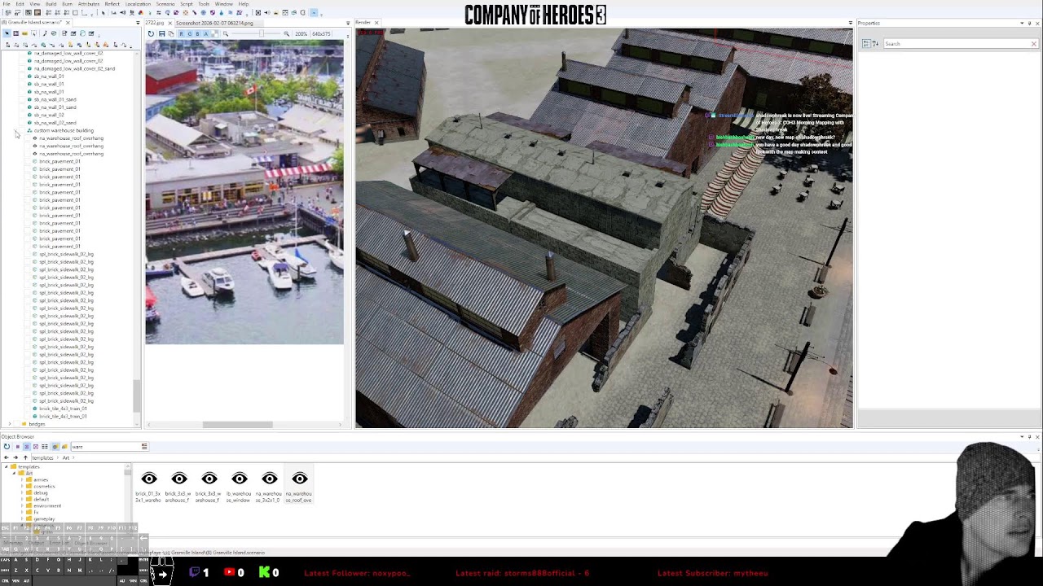Go forward in Object Browser navigation
This screenshot has width=1043, height=586.
point(15,457)
